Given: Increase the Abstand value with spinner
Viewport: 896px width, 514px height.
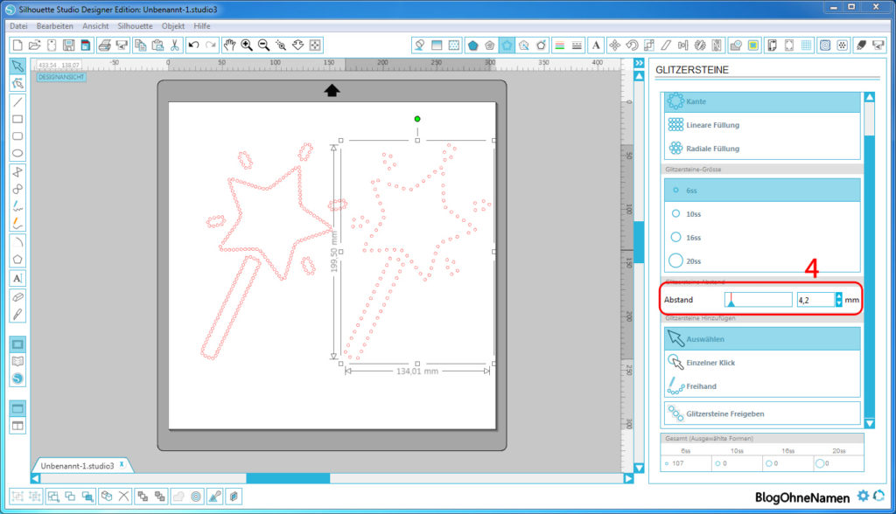Looking at the screenshot, I should click(x=838, y=296).
